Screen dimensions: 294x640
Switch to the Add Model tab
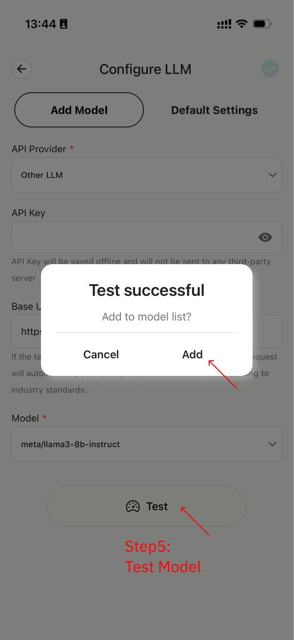coord(79,110)
